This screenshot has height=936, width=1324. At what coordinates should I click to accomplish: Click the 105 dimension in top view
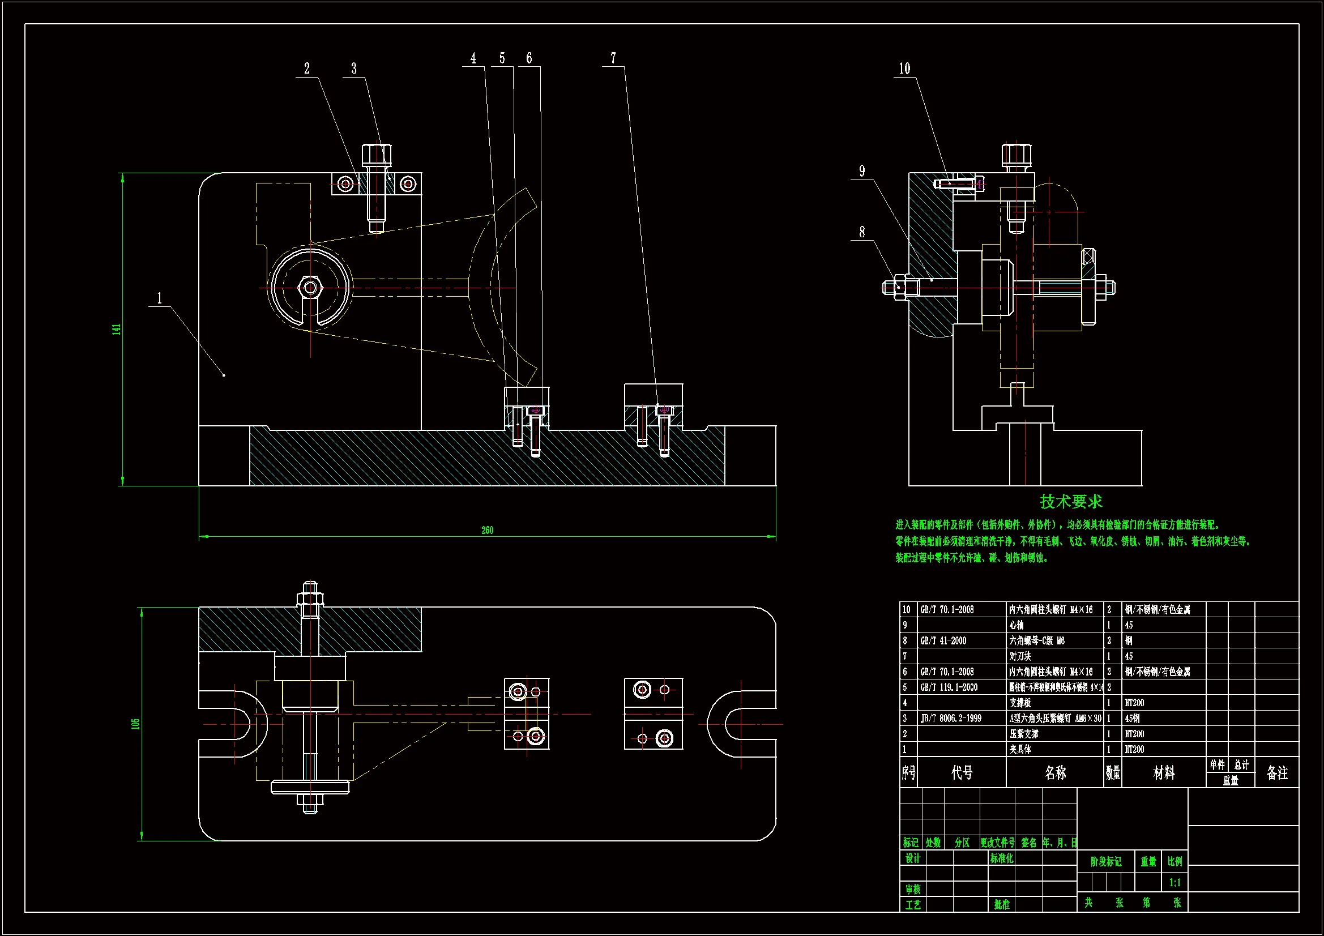click(135, 724)
